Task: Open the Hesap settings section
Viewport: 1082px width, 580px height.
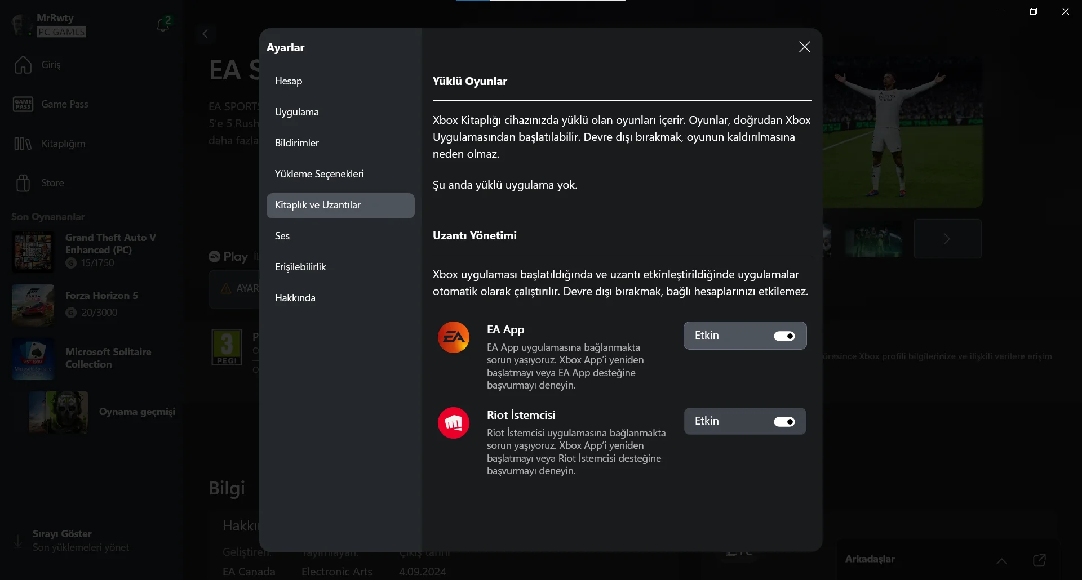Action: click(289, 81)
